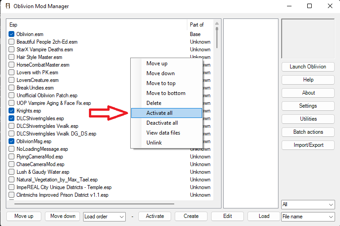The width and height of the screenshot is (340, 226).
Task: Open the File name sort dropdown
Action: (x=308, y=217)
